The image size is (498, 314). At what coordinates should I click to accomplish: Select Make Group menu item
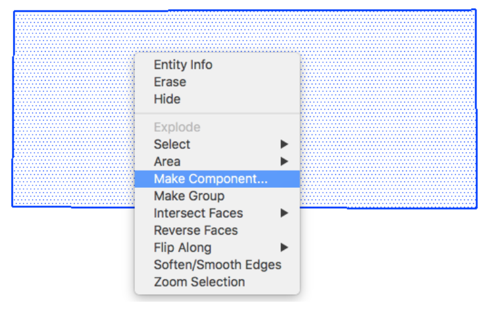tap(217, 196)
